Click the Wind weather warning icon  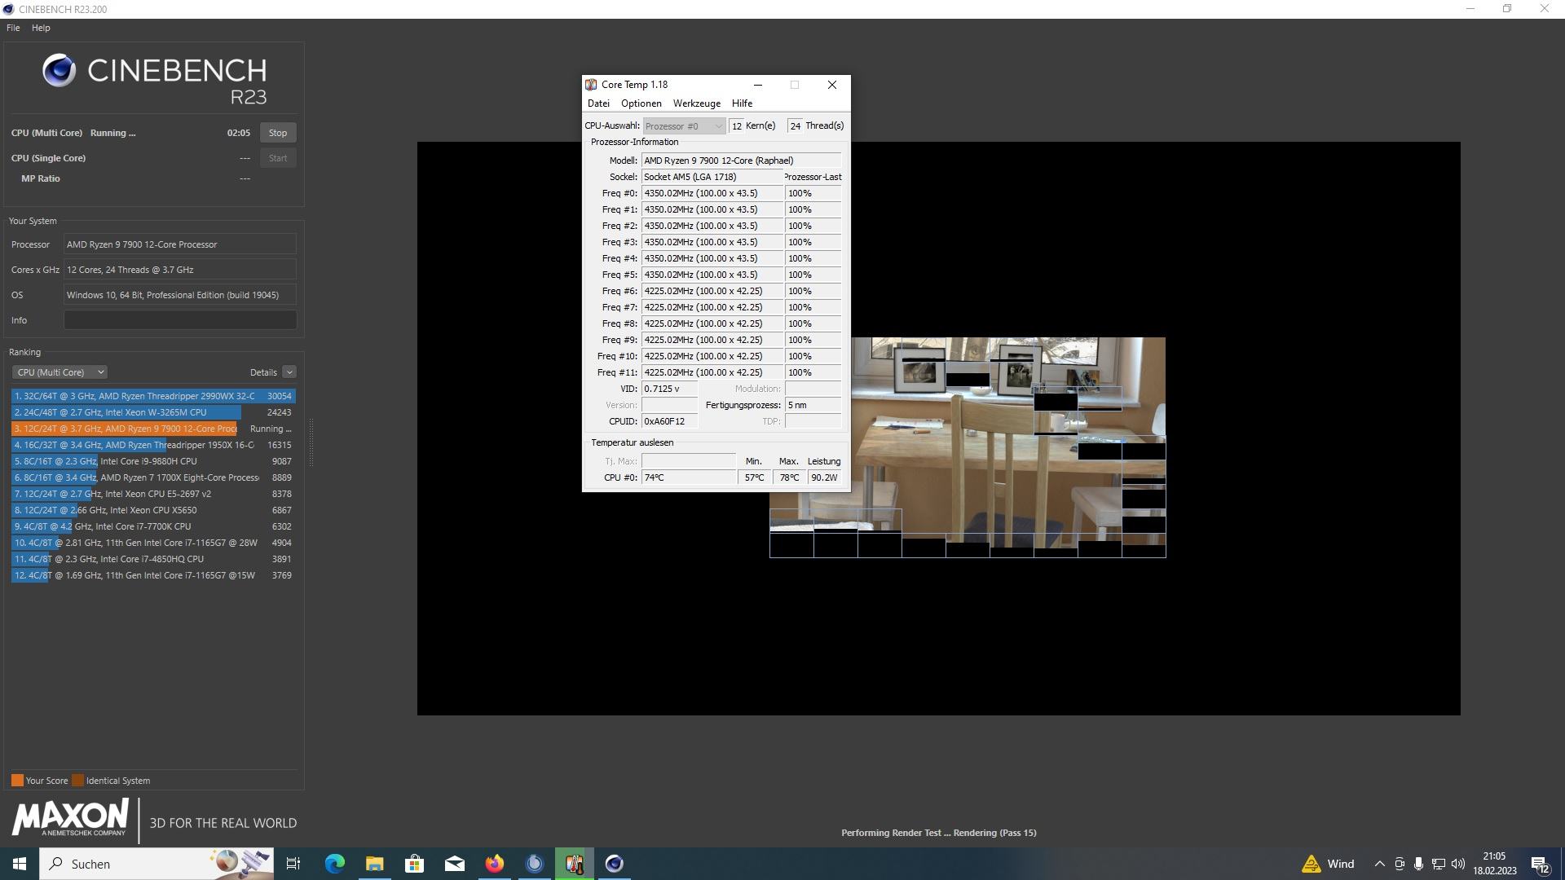1311,864
